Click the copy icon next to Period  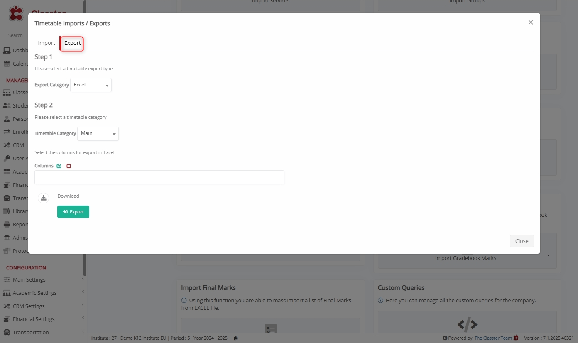(x=236, y=338)
